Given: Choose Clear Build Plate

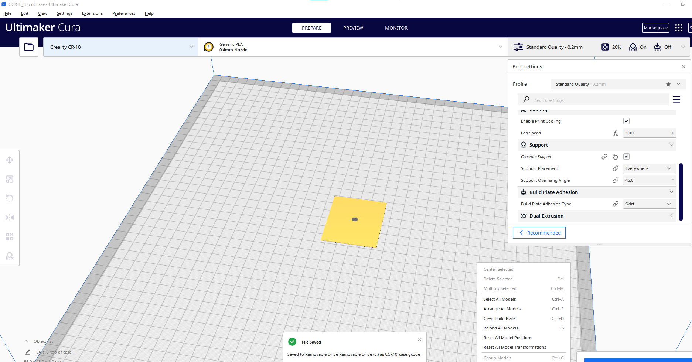Looking at the screenshot, I should pyautogui.click(x=524, y=318).
